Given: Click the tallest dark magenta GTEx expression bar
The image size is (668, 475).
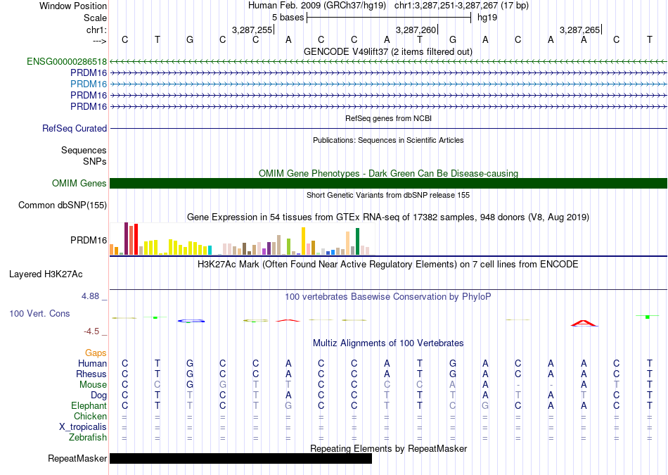Looking at the screenshot, I should pos(126,239).
